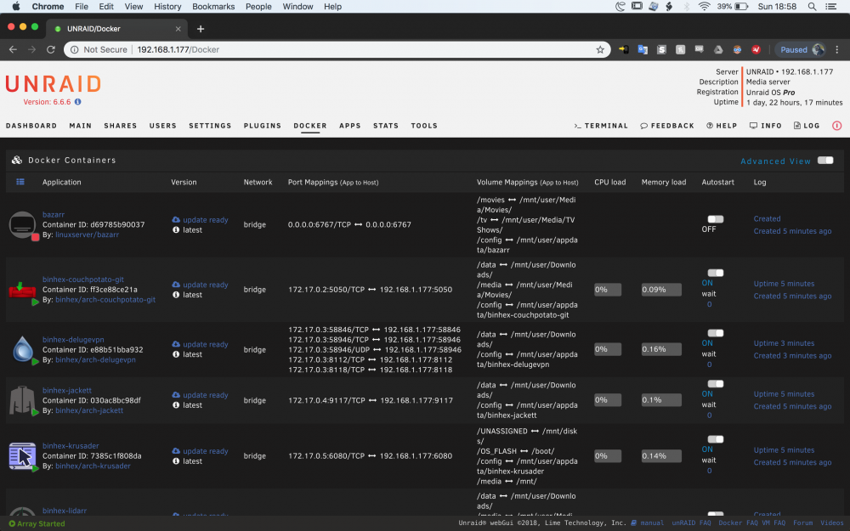Open the PLUGINS tab
The width and height of the screenshot is (850, 531).
point(263,126)
